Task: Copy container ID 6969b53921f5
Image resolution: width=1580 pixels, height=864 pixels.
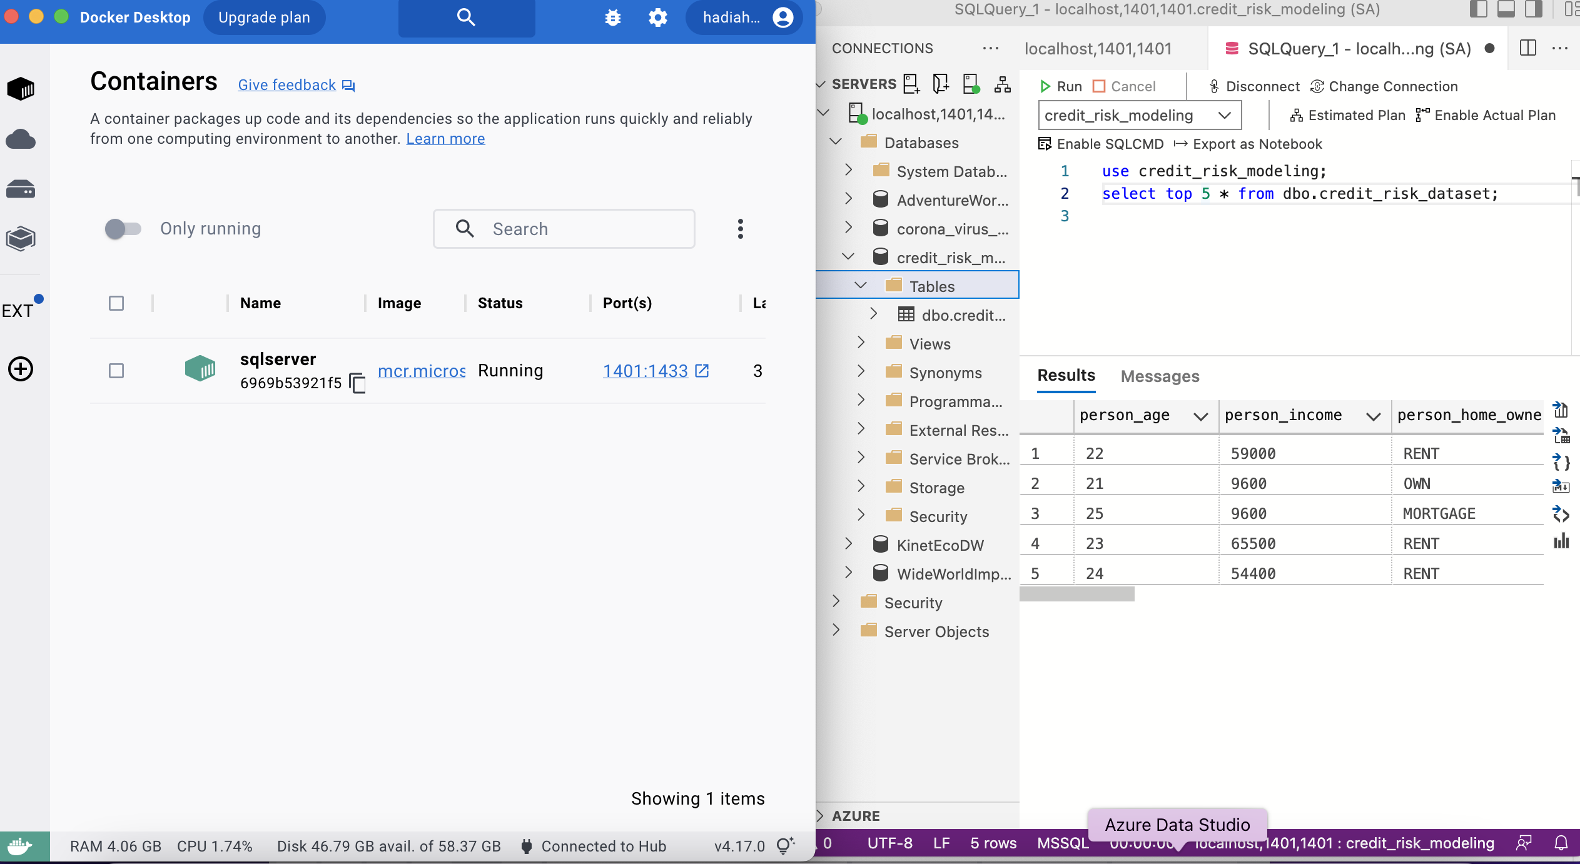Action: [x=357, y=383]
